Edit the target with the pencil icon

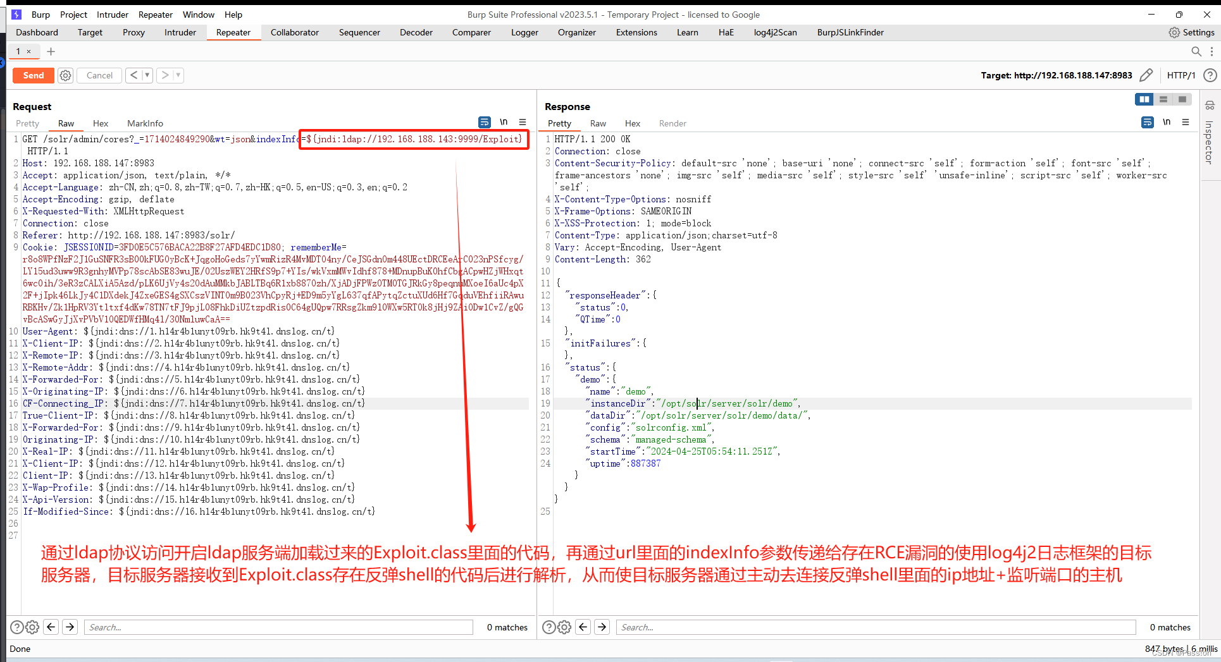coord(1146,75)
